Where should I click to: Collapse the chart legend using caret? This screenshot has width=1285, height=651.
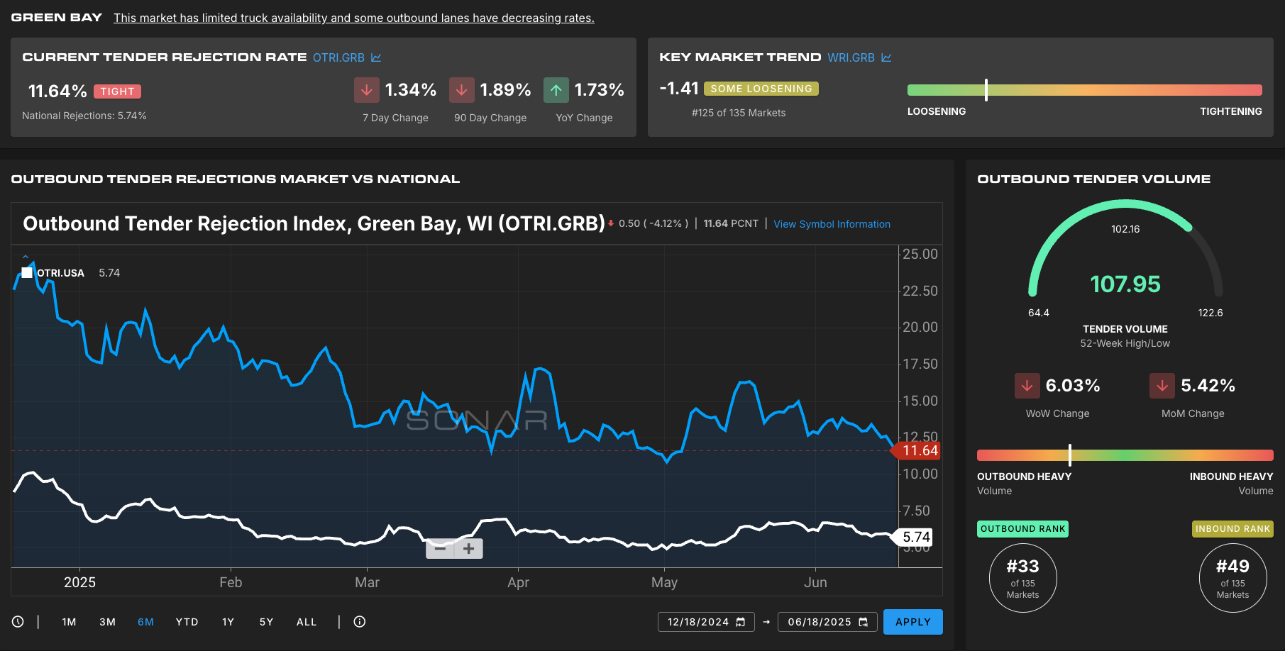(x=26, y=257)
